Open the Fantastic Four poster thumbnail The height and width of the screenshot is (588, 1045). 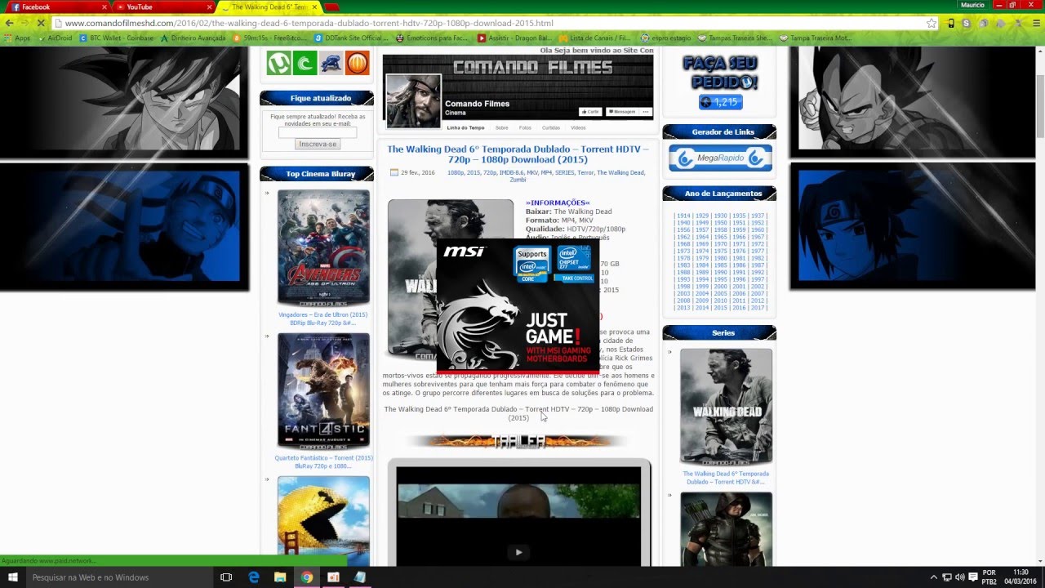coord(323,391)
